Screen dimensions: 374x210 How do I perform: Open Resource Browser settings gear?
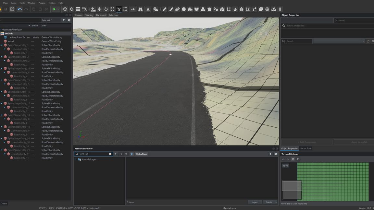point(276,154)
